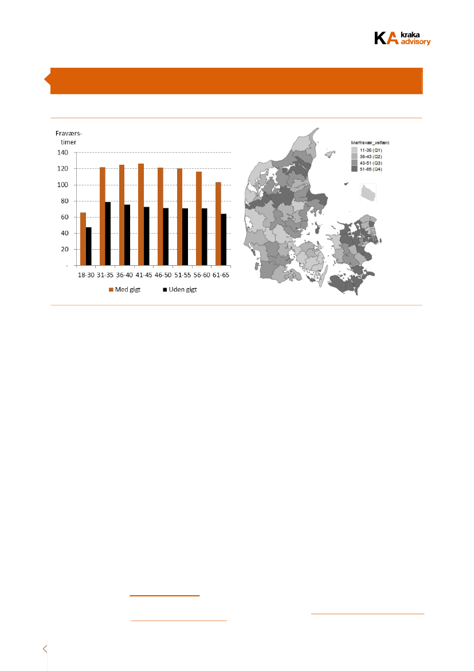Click the black bar for age 18-30
Screen dimensions: 474x671
[88, 246]
